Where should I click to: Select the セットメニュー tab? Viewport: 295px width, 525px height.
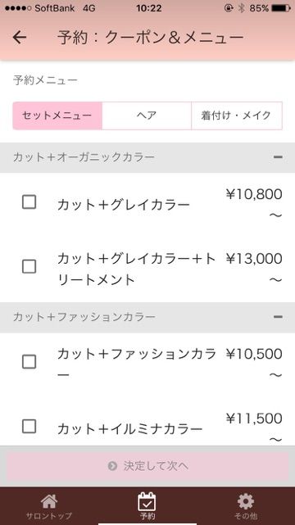pyautogui.click(x=57, y=115)
